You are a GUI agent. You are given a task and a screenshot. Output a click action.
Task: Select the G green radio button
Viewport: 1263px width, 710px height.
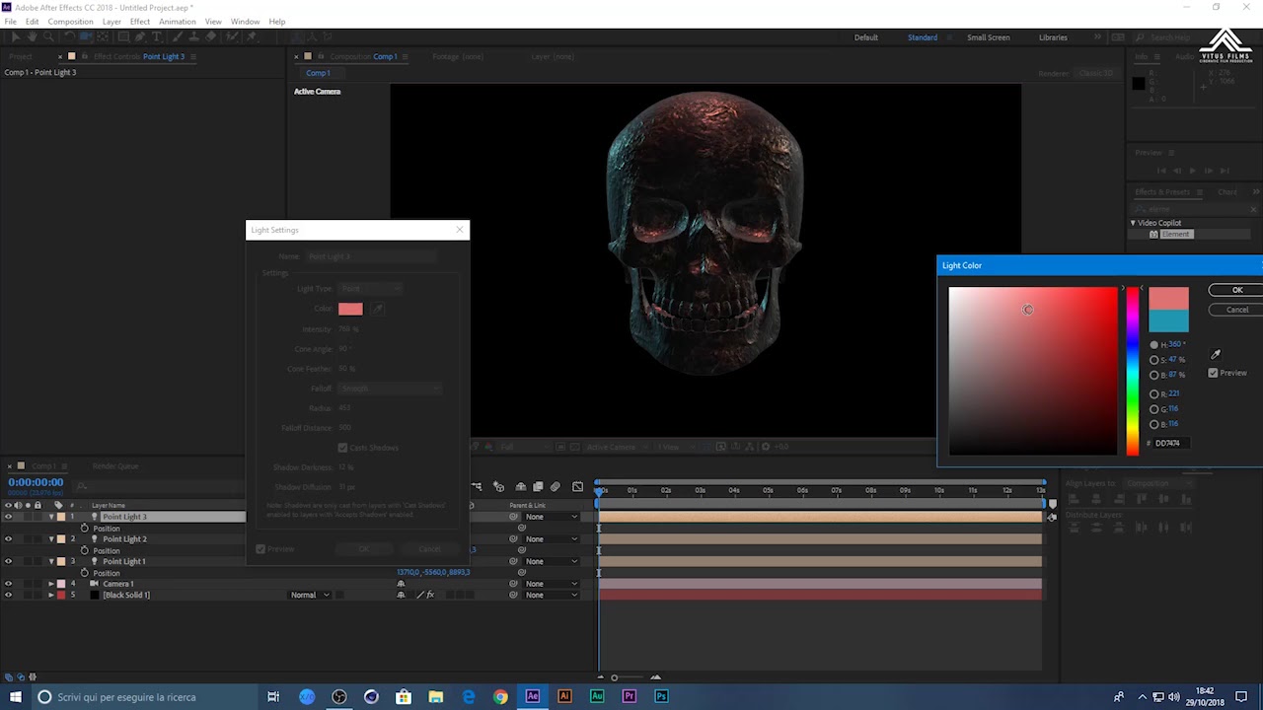pyautogui.click(x=1154, y=409)
